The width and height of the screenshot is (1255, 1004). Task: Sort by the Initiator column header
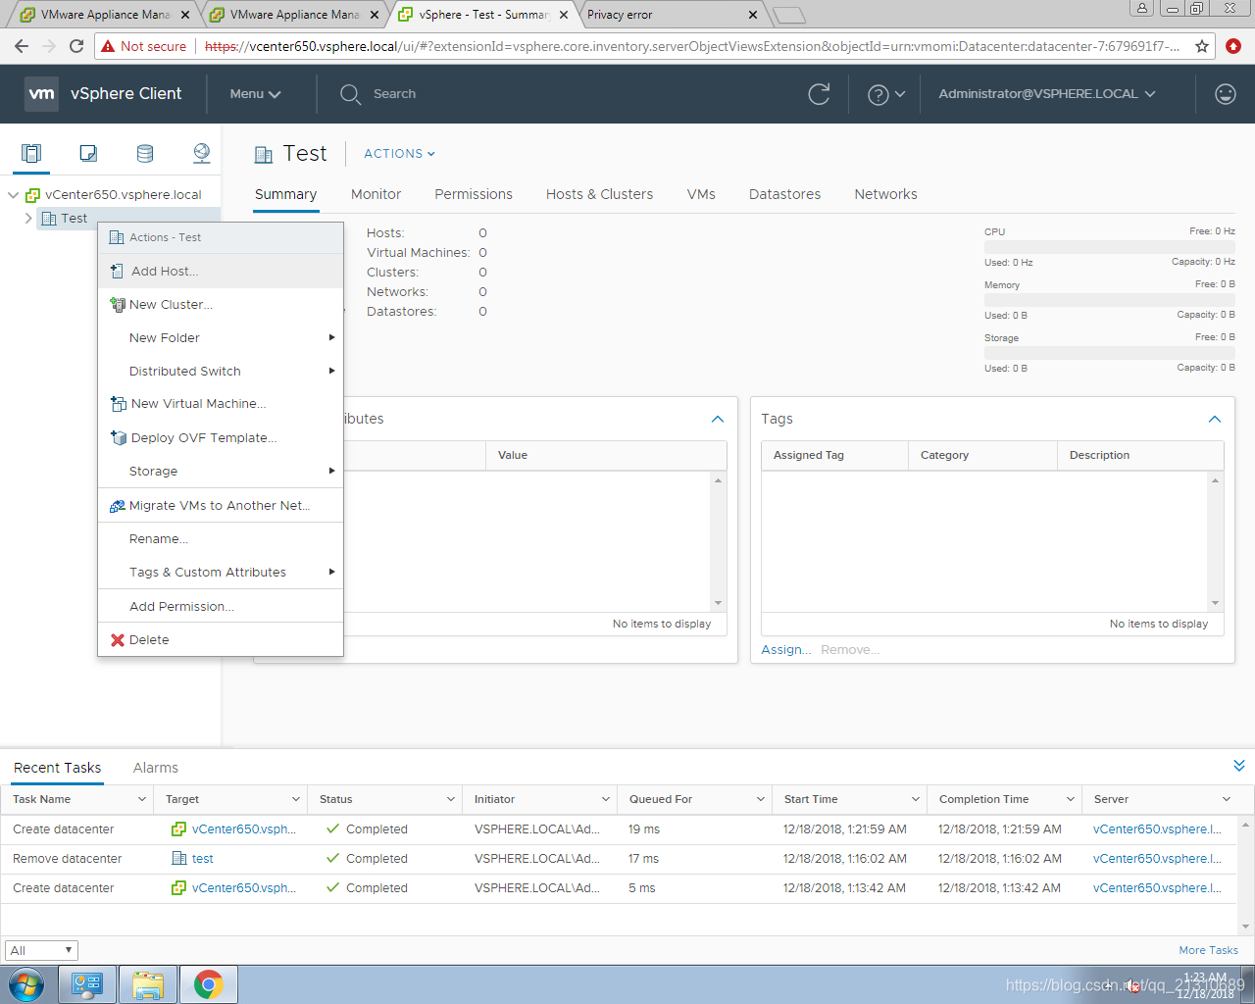click(x=494, y=799)
